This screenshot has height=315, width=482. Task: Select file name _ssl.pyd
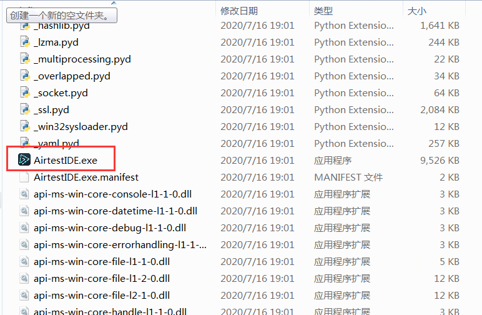pyautogui.click(x=51, y=110)
